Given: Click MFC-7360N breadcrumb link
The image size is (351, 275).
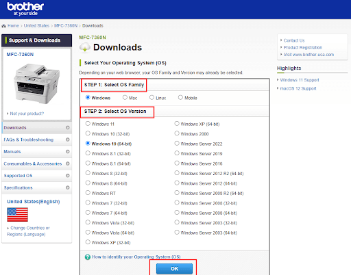Looking at the screenshot, I should [66, 26].
